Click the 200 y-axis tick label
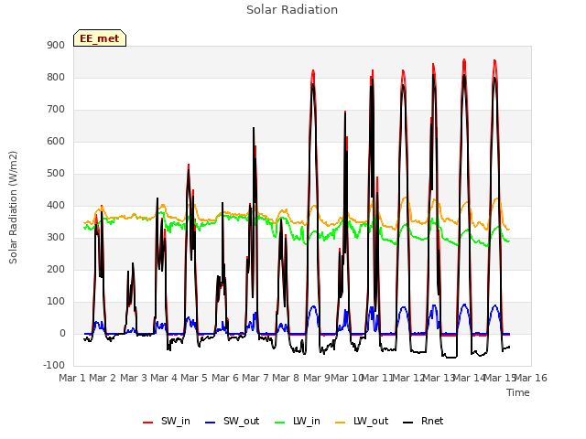 [x=56, y=270]
